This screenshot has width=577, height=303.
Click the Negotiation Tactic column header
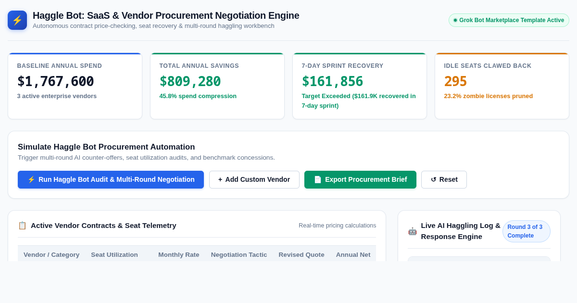[x=239, y=254]
